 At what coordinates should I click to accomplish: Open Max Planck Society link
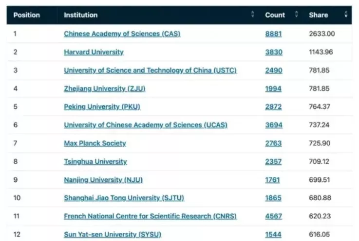pyautogui.click(x=95, y=143)
